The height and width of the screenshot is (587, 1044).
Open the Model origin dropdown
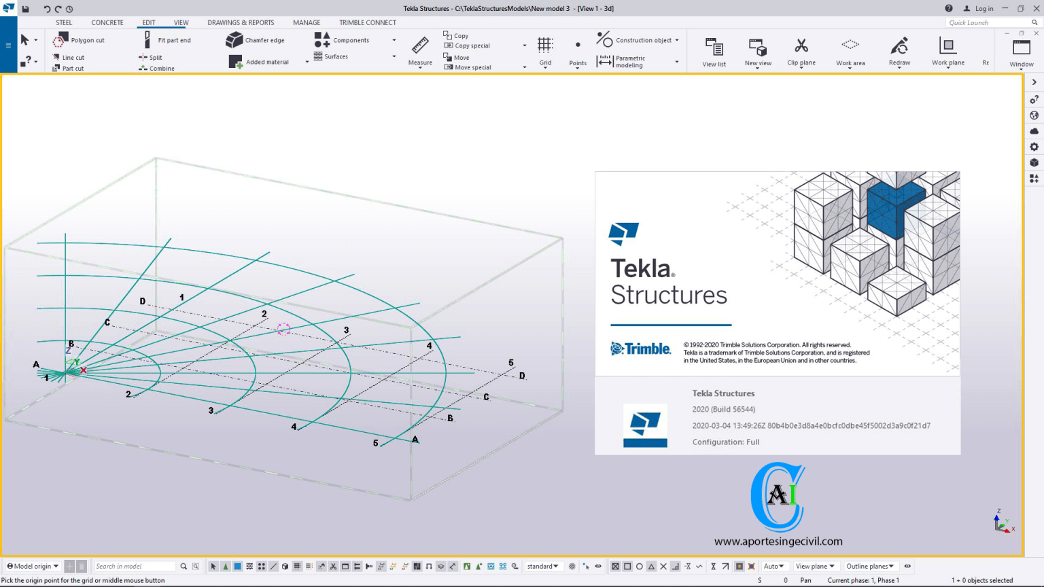(33, 566)
